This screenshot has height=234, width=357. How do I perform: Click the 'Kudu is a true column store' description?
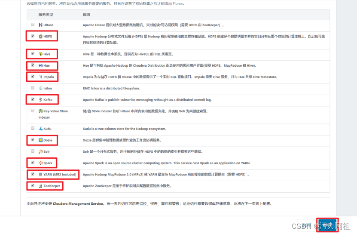[124, 129]
